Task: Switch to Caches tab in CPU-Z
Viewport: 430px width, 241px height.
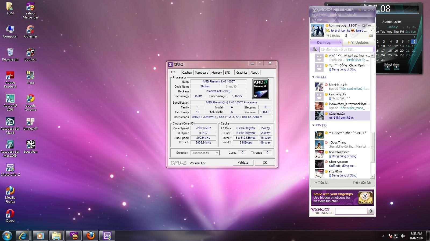Action: click(187, 73)
